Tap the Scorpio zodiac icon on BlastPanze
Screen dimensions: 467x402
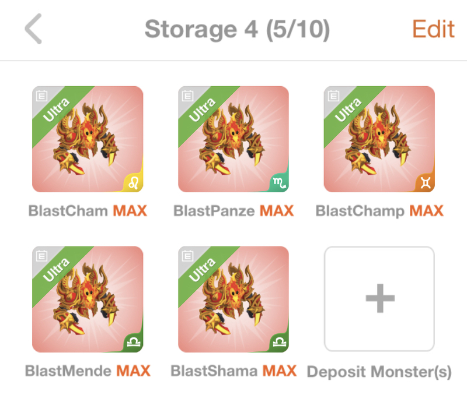(x=279, y=182)
